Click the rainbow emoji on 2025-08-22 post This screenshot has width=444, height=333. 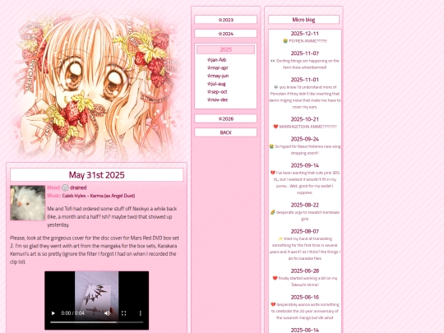coord(272,212)
